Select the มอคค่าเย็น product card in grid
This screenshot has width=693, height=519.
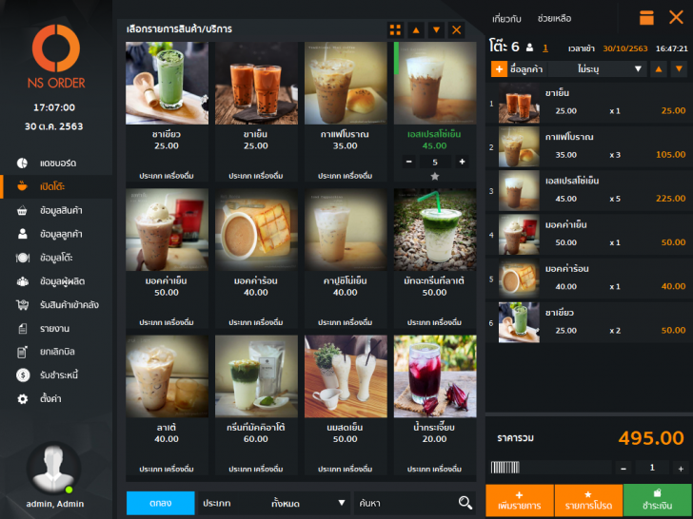pyautogui.click(x=167, y=259)
